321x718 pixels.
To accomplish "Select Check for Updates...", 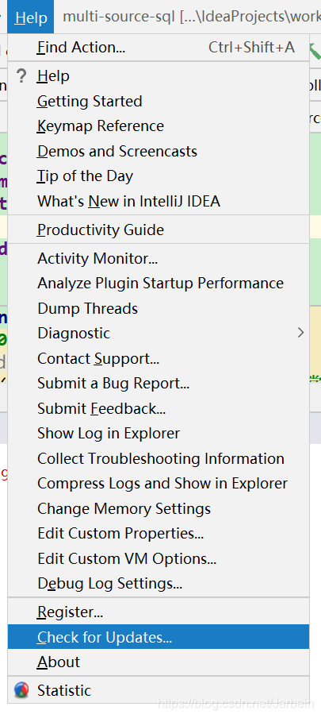I will tap(159, 637).
